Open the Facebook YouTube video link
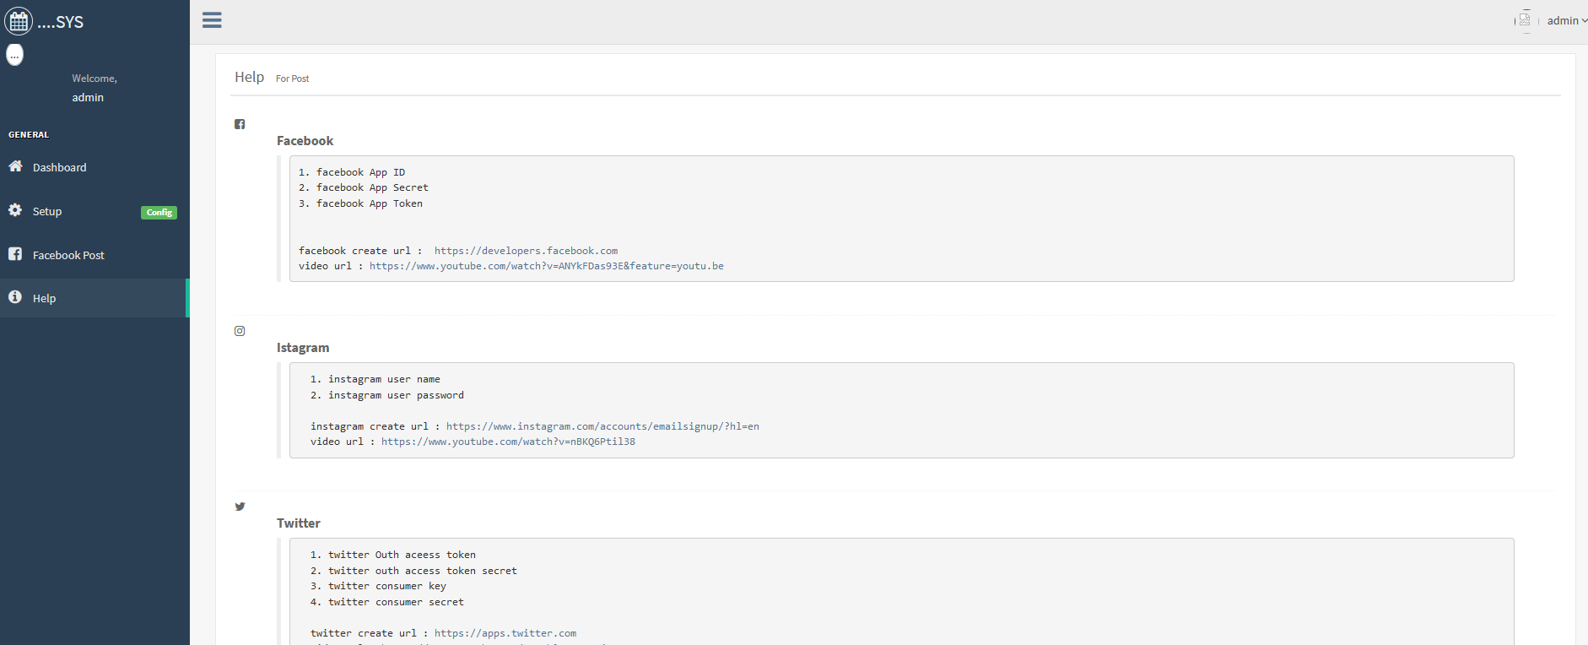 point(546,266)
